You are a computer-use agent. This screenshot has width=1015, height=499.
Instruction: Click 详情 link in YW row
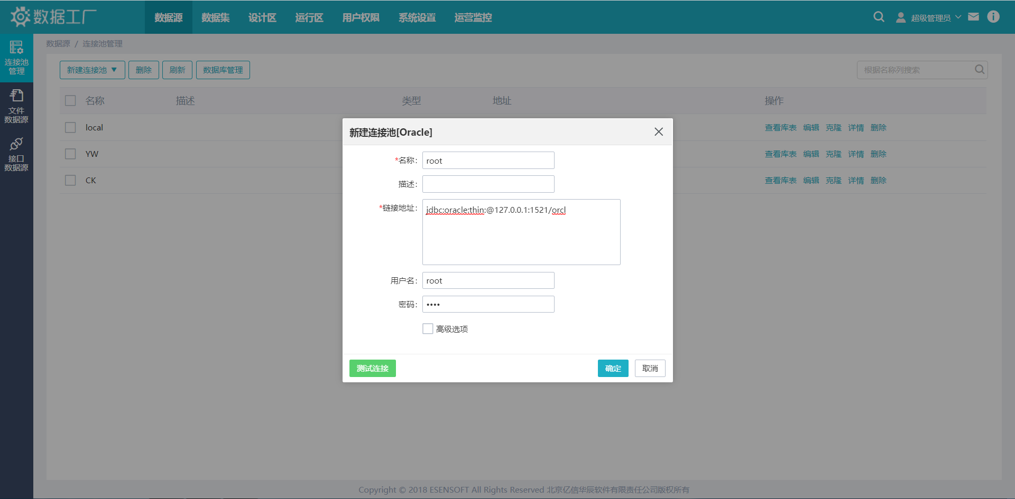856,154
